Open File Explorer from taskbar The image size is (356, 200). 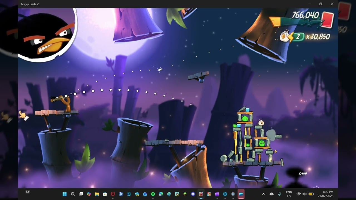click(x=97, y=194)
